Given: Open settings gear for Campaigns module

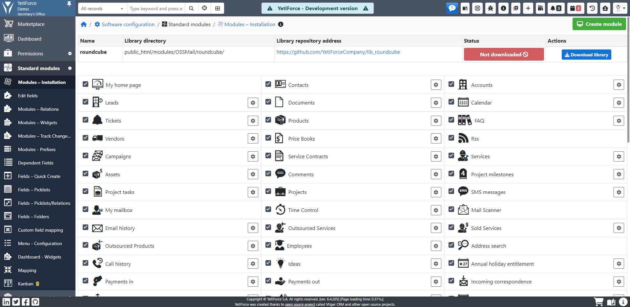Looking at the screenshot, I should click(x=253, y=157).
